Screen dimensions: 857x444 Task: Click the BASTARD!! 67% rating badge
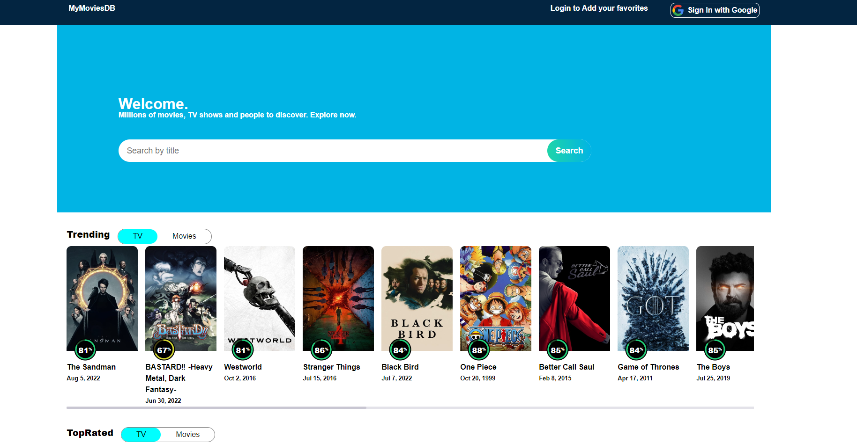click(x=164, y=350)
